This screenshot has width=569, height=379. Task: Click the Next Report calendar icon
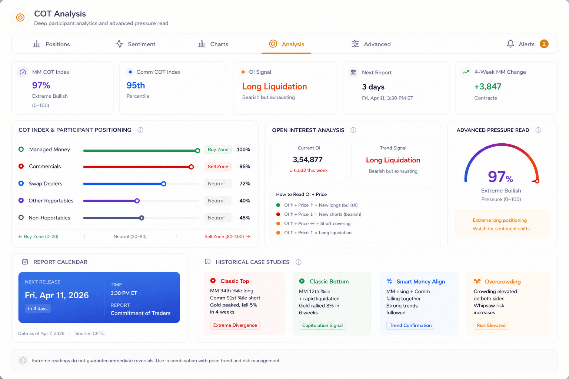pos(354,73)
